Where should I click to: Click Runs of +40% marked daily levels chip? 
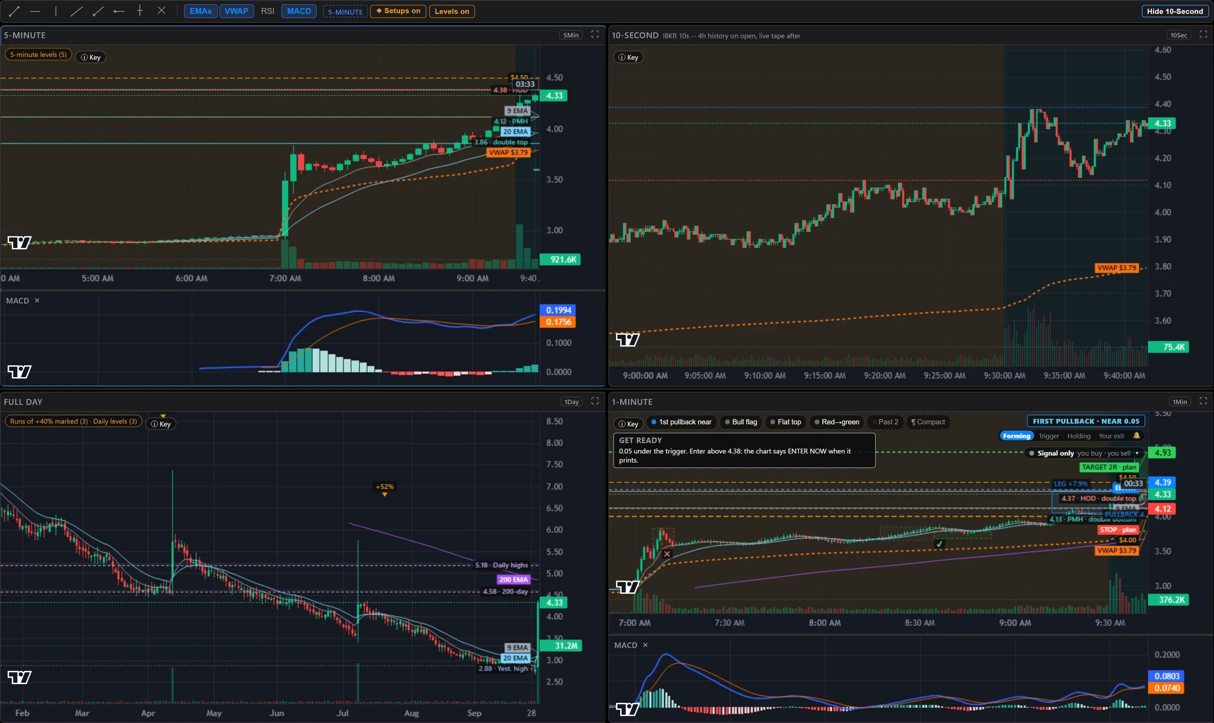[x=73, y=421]
